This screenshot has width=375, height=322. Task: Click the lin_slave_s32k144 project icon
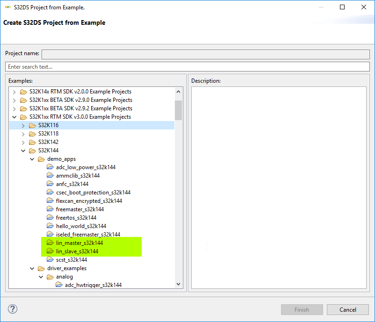pyautogui.click(x=50, y=251)
